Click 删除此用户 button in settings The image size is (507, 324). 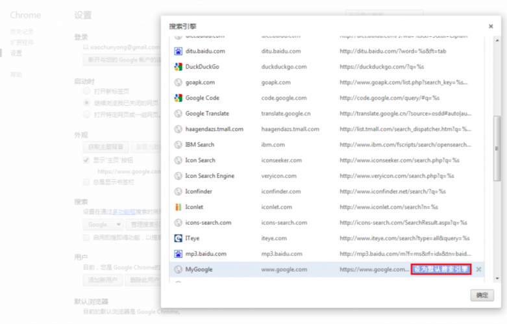(143, 280)
